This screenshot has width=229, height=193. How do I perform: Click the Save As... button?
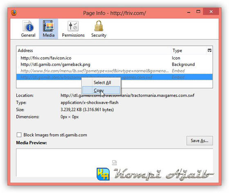pyautogui.click(x=200, y=141)
